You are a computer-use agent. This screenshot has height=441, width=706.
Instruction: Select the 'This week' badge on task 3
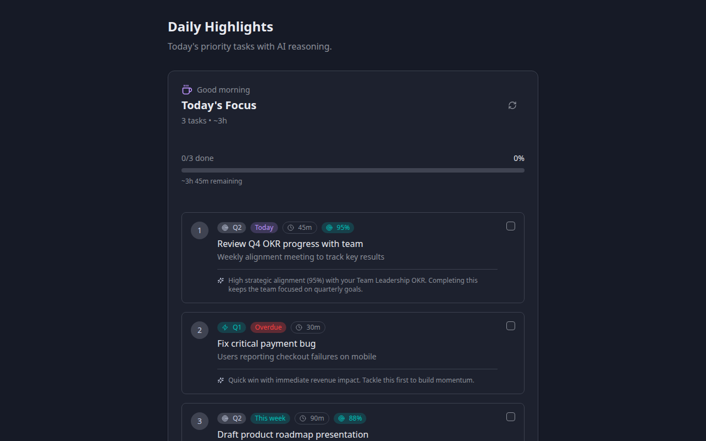[270, 418]
